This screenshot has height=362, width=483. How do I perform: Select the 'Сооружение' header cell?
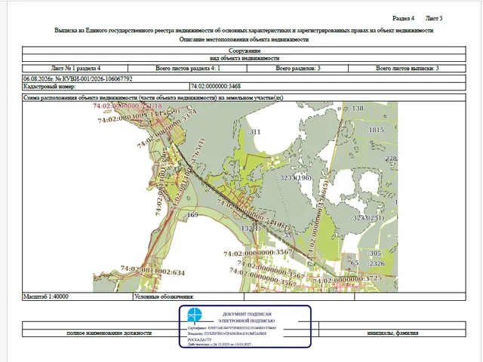tap(244, 51)
